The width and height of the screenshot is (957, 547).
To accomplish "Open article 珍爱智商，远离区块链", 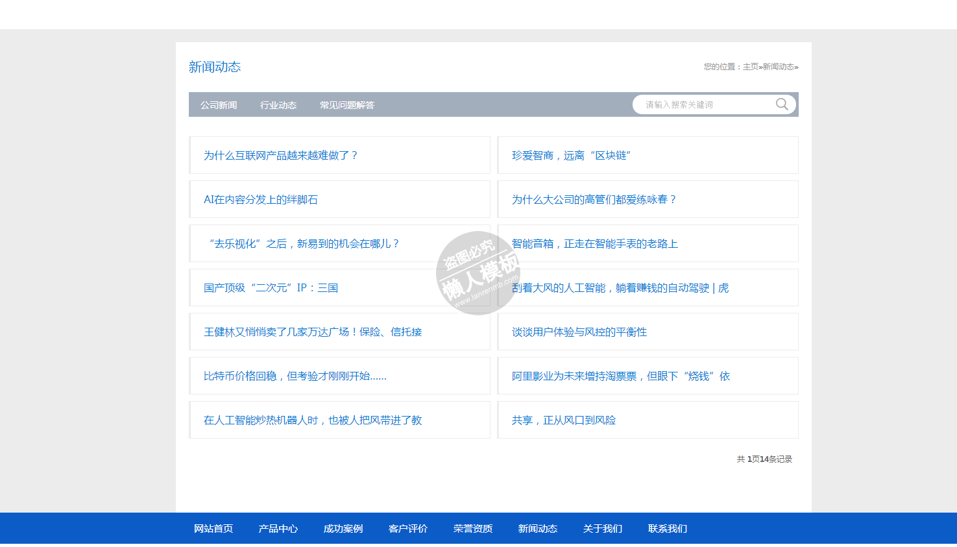I will [571, 156].
